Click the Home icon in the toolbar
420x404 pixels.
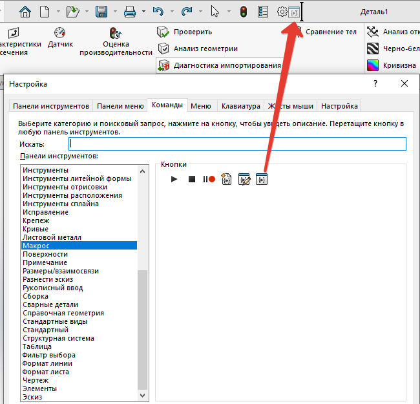pos(25,12)
